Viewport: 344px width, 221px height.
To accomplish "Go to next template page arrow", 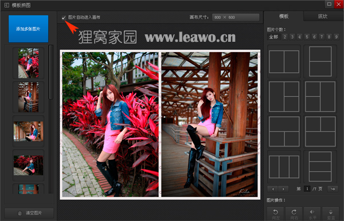I will [x=283, y=189].
